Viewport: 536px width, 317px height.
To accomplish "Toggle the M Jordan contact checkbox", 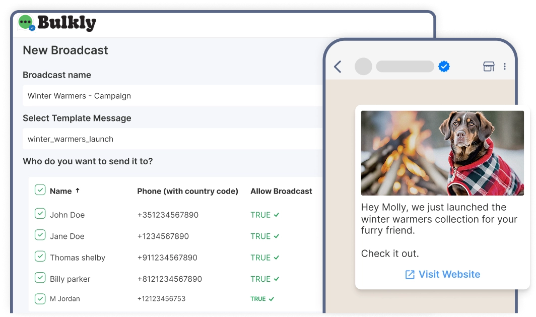I will 40,298.
